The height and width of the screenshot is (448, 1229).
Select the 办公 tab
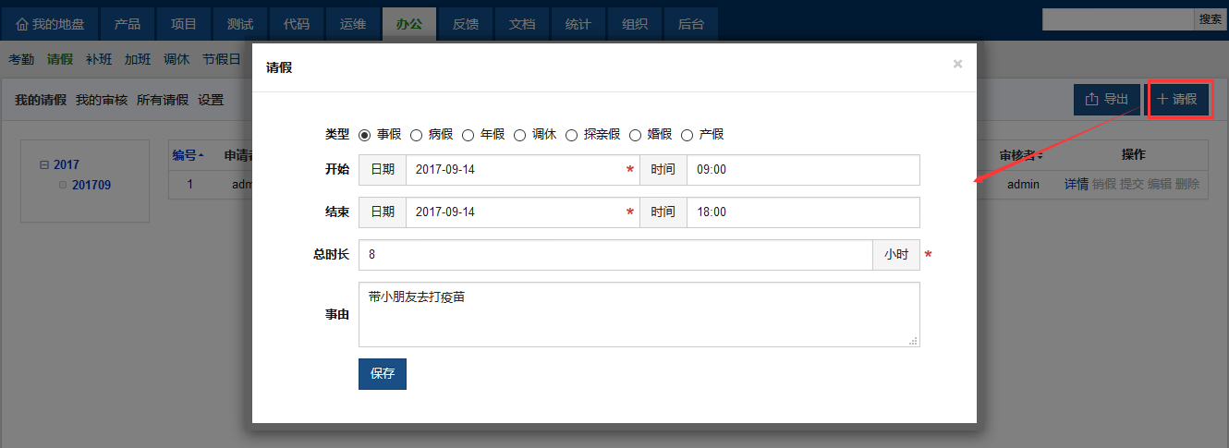click(x=409, y=24)
